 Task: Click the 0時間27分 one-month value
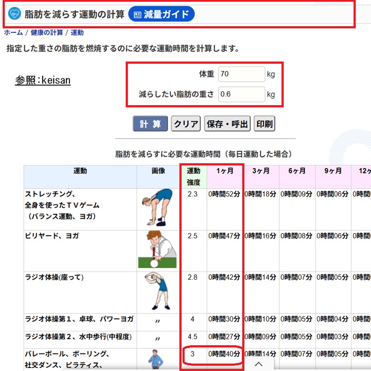pyautogui.click(x=224, y=337)
